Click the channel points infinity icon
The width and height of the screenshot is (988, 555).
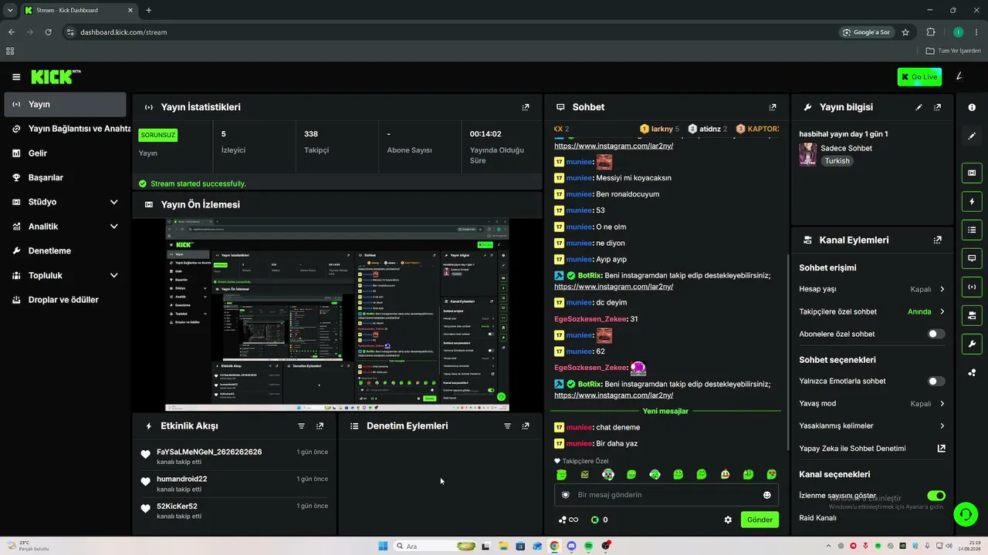pyautogui.click(x=569, y=520)
